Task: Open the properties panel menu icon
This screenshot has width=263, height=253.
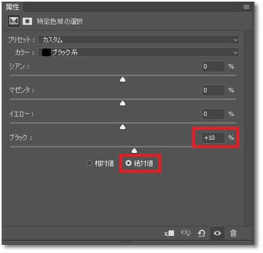Action: coord(246,7)
